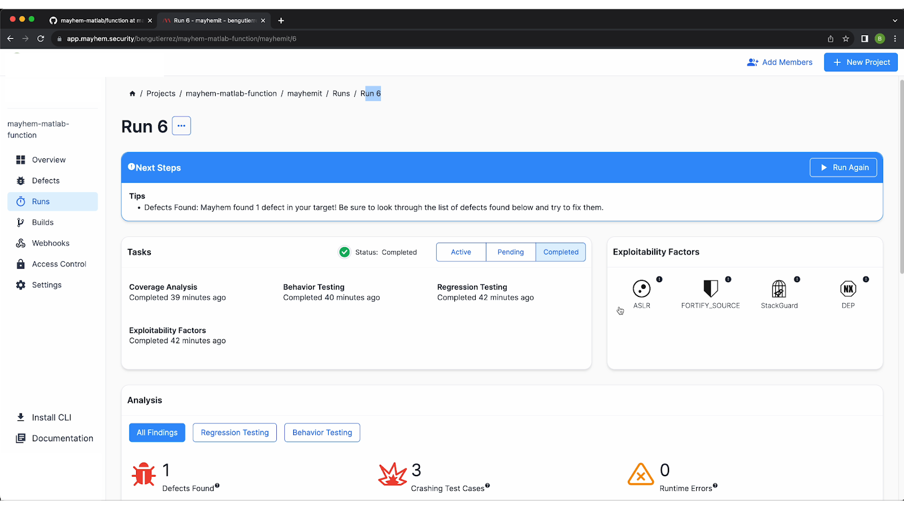
Task: Click Behavior Testing task entry
Action: [x=332, y=292]
